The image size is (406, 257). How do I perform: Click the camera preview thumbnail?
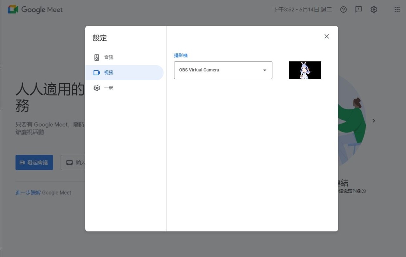click(x=305, y=70)
